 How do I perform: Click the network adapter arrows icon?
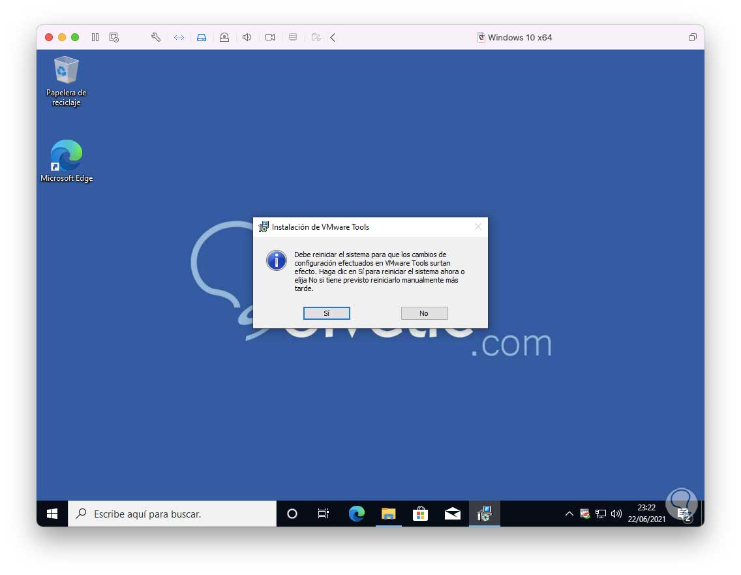click(x=179, y=37)
